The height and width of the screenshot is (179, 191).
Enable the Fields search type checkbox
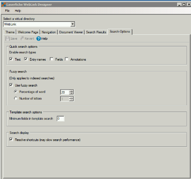[x=51, y=59]
